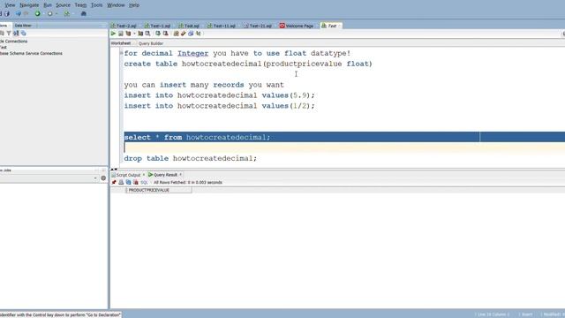
Task: Open the SQL Worksheet dropdown arrow
Action: pos(73,14)
